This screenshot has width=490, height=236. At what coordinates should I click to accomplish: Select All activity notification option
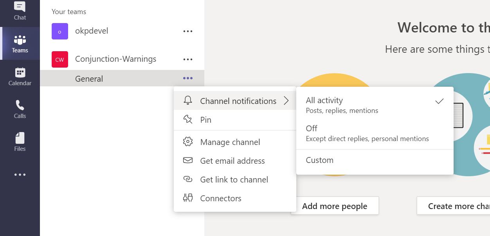tap(375, 105)
